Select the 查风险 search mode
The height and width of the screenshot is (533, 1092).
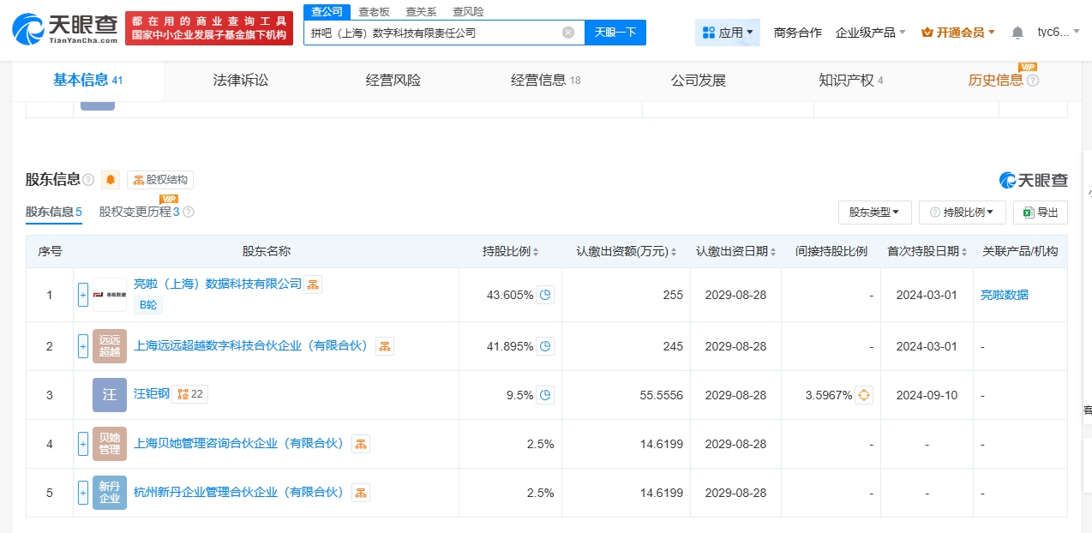[x=468, y=12]
